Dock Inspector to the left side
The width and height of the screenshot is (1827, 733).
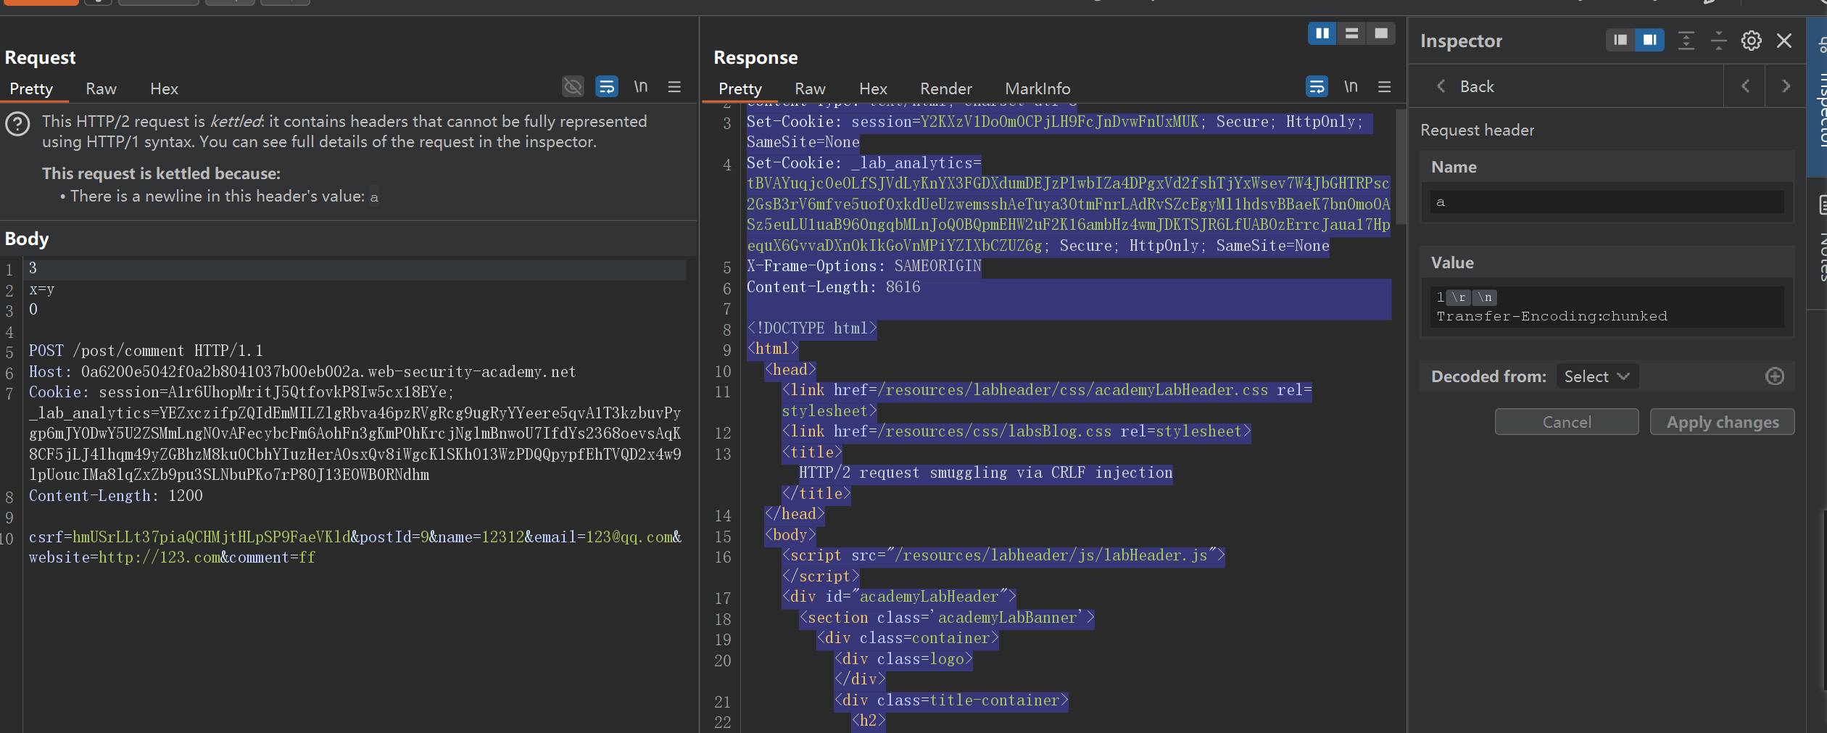pos(1620,40)
